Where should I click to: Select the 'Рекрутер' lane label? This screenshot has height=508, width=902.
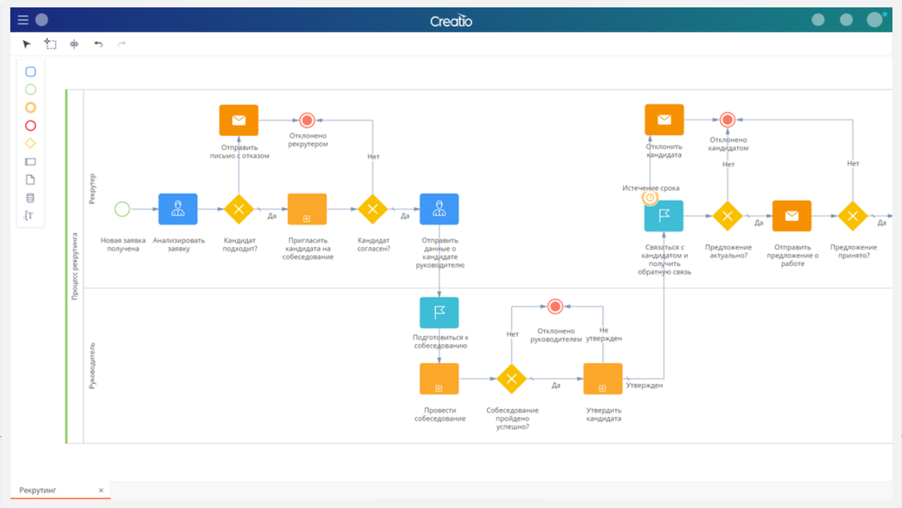(x=92, y=188)
